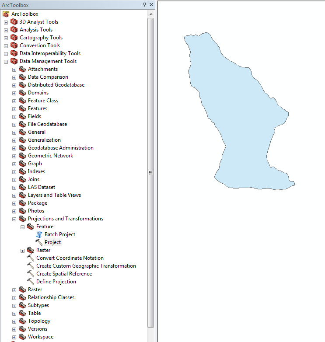
Task: Select the Subtypes toolset label
Action: (38, 305)
